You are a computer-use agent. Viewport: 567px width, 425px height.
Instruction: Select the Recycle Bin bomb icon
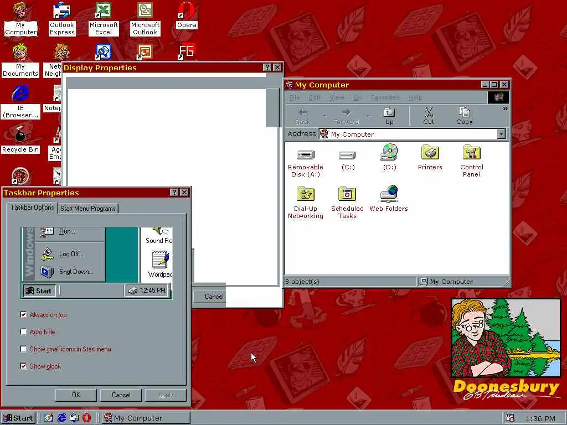[x=20, y=134]
